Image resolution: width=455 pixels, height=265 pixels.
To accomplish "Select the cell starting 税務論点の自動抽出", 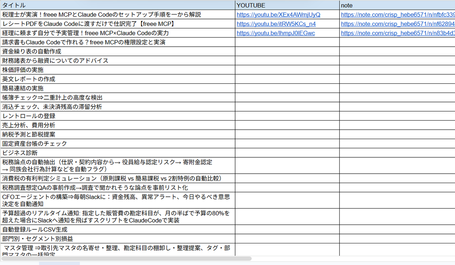I will [x=118, y=166].
